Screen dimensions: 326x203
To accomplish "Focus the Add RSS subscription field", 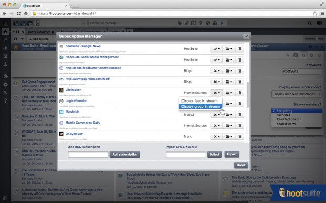I will [x=88, y=155].
